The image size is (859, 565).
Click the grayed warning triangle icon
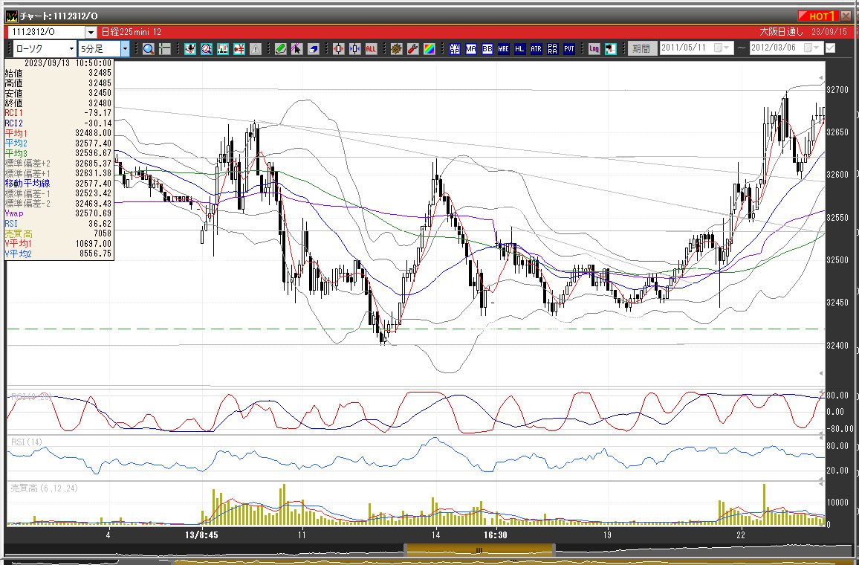click(256, 49)
